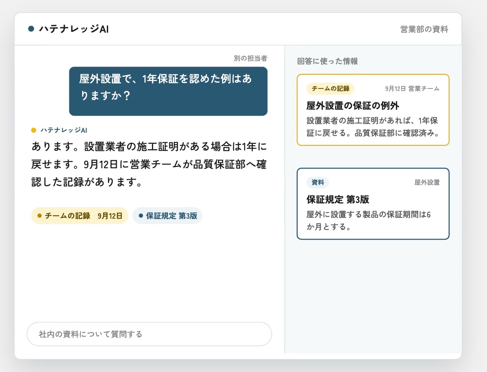Click card text 設置業者の施工証明があれば、1年保証に戻せる
Screen dimensions: 487x372
(x=372, y=126)
